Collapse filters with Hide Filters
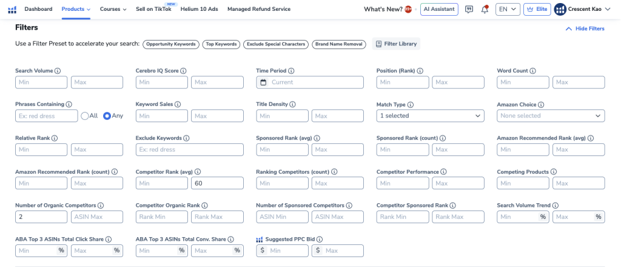The image size is (621, 271). pos(585,28)
